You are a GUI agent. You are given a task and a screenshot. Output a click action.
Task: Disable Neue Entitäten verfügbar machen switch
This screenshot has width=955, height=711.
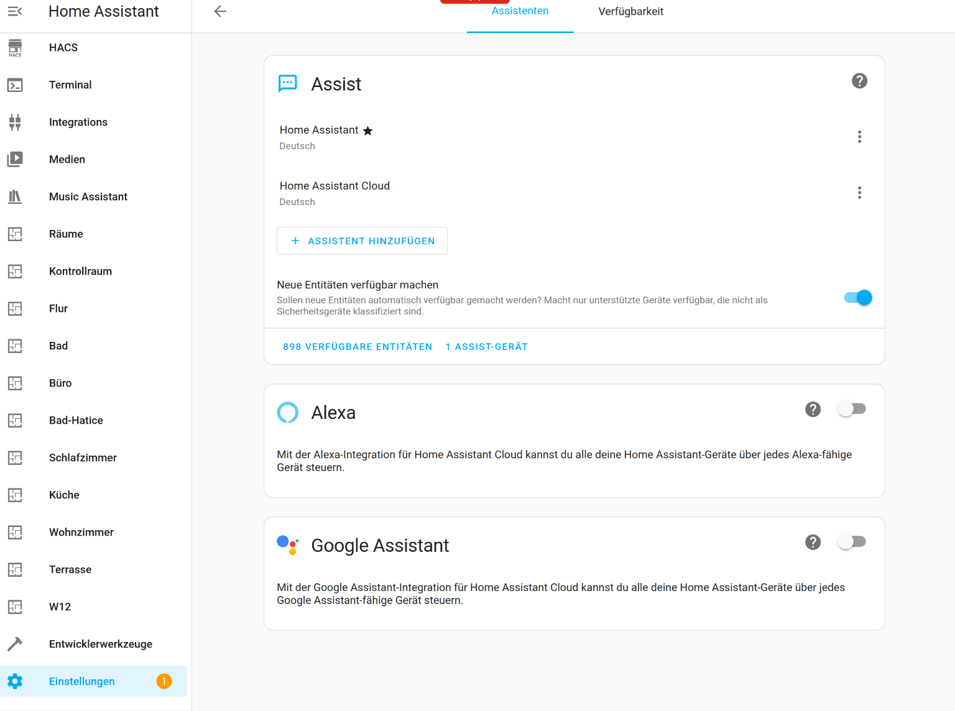858,298
